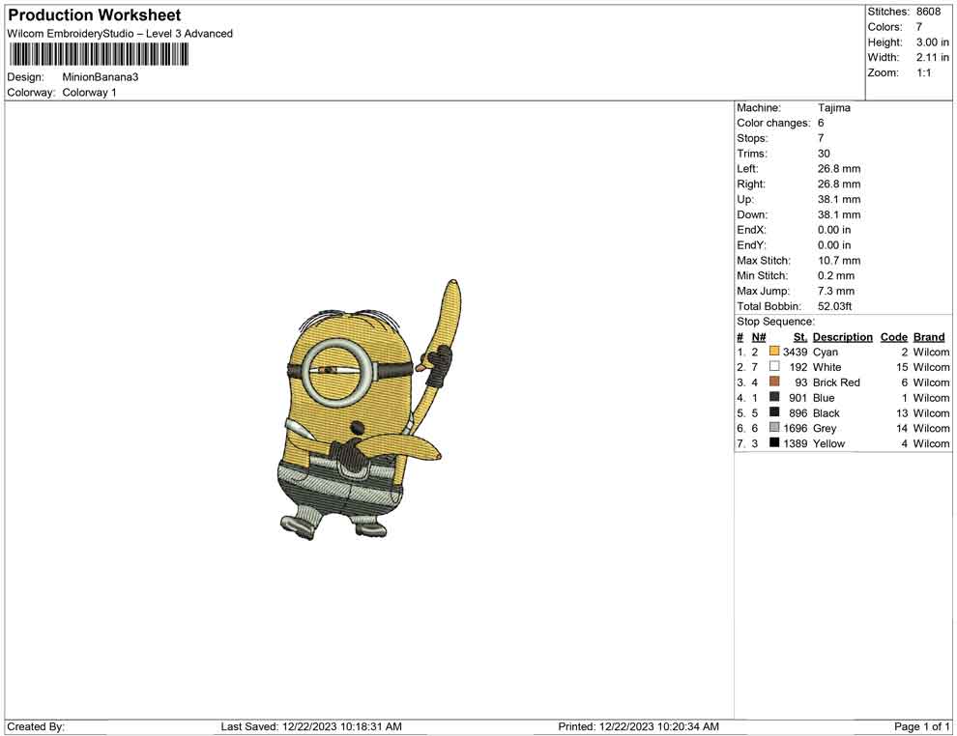
Task: Click the 'Wilcom EmbroideryStudio – Level 3 Advanced' line
Action: click(x=120, y=34)
